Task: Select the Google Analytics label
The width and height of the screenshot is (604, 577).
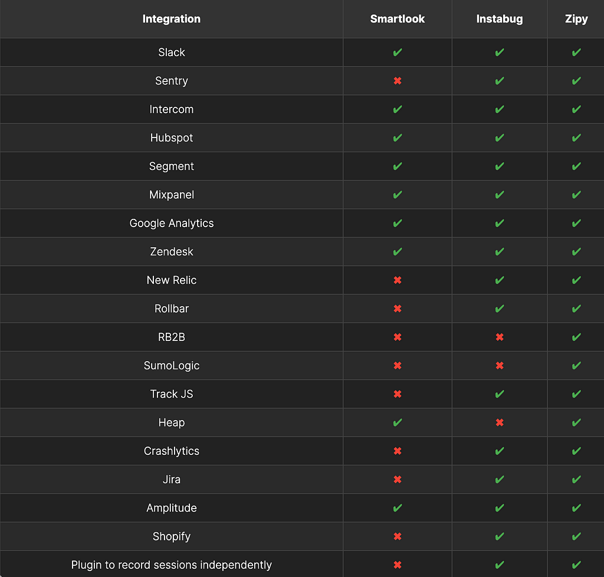Action: pyautogui.click(x=172, y=224)
